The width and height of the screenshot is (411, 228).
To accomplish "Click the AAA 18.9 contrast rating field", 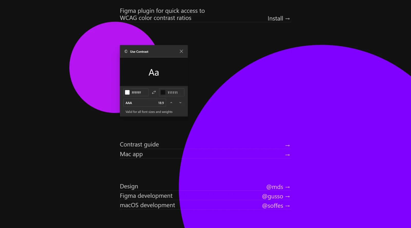I will pos(145,103).
